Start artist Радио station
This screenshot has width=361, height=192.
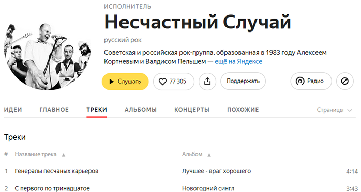pos(311,81)
